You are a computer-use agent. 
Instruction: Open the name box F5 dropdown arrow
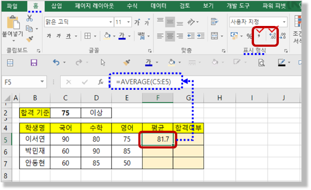click(x=42, y=82)
